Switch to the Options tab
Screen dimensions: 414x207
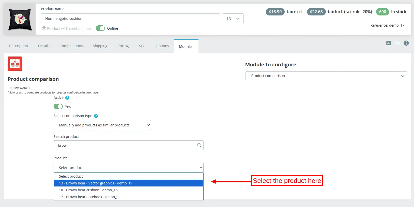pyautogui.click(x=162, y=46)
